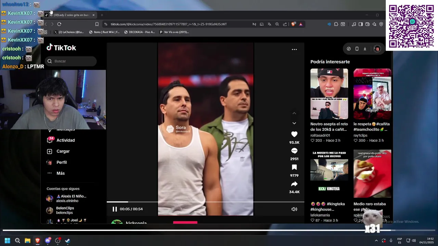Open the browser extensions puzzle icon
The image size is (438, 246).
click(336, 24)
